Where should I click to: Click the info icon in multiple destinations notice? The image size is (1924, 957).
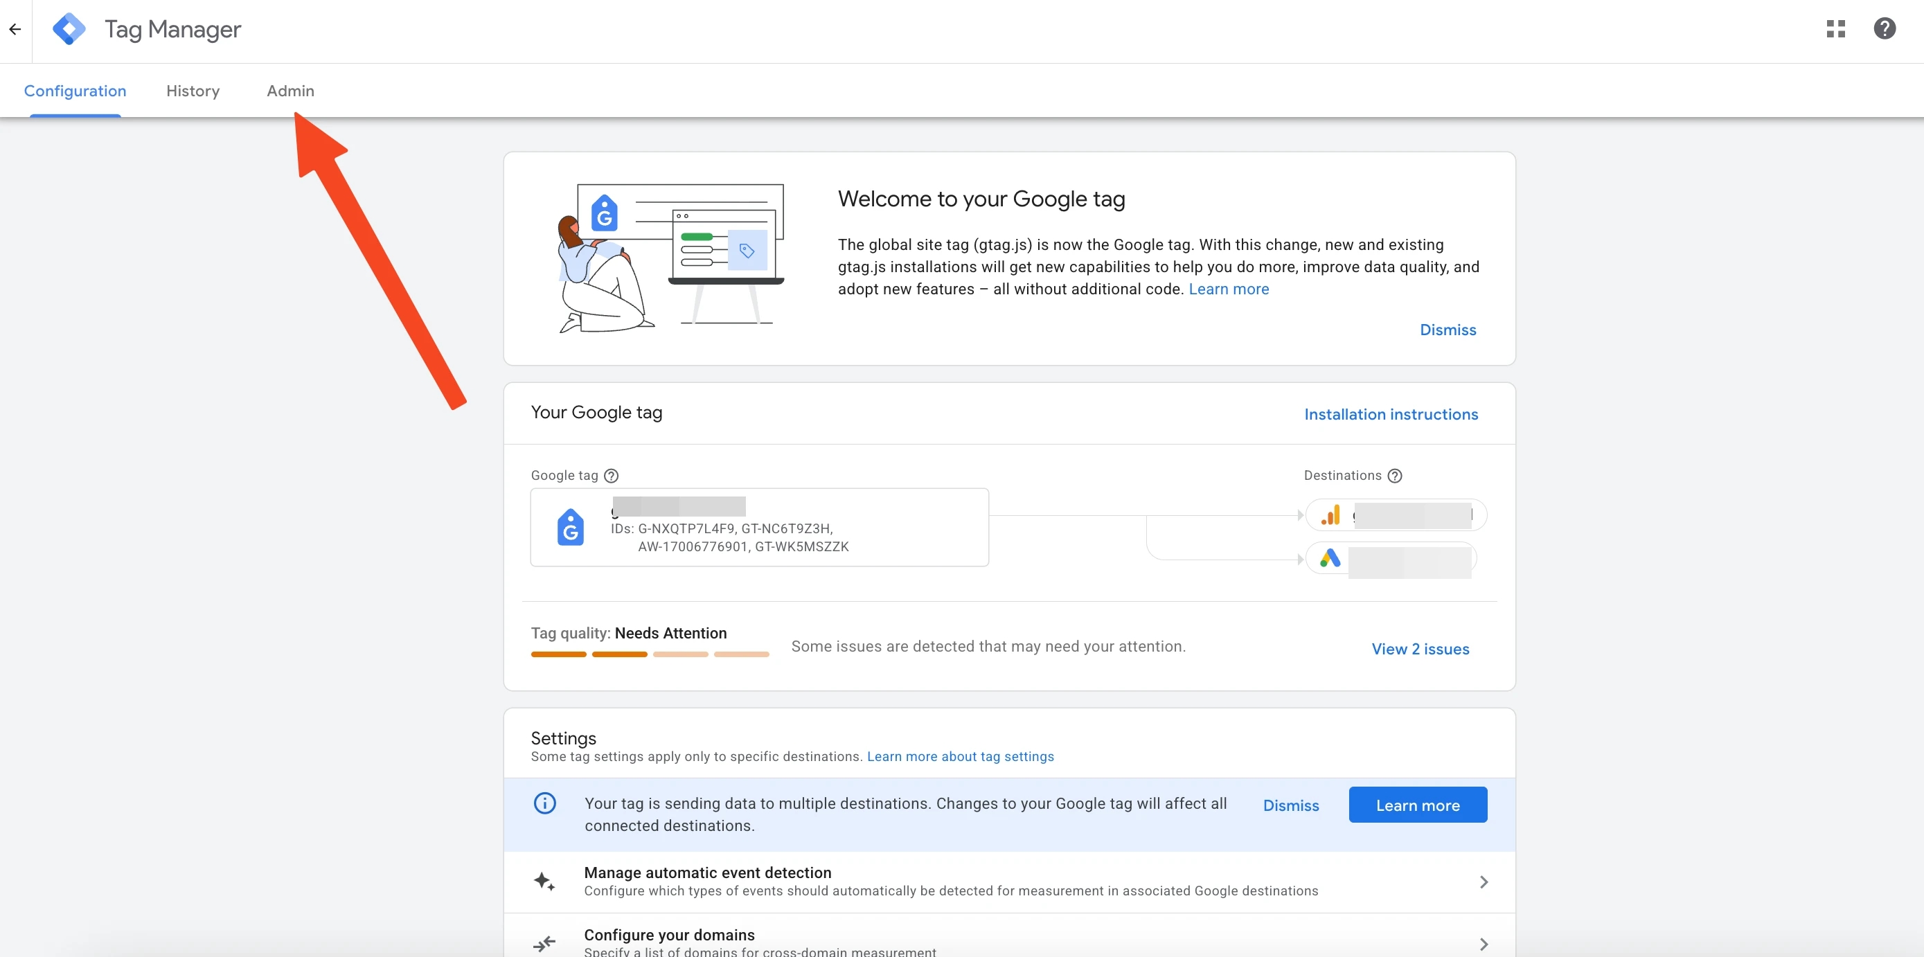point(544,803)
